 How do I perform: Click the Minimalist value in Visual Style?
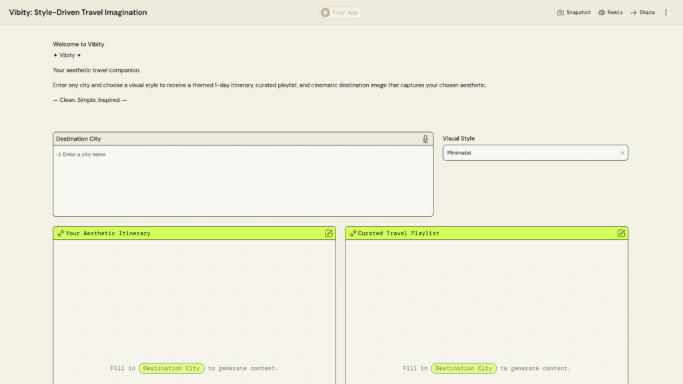pyautogui.click(x=460, y=153)
